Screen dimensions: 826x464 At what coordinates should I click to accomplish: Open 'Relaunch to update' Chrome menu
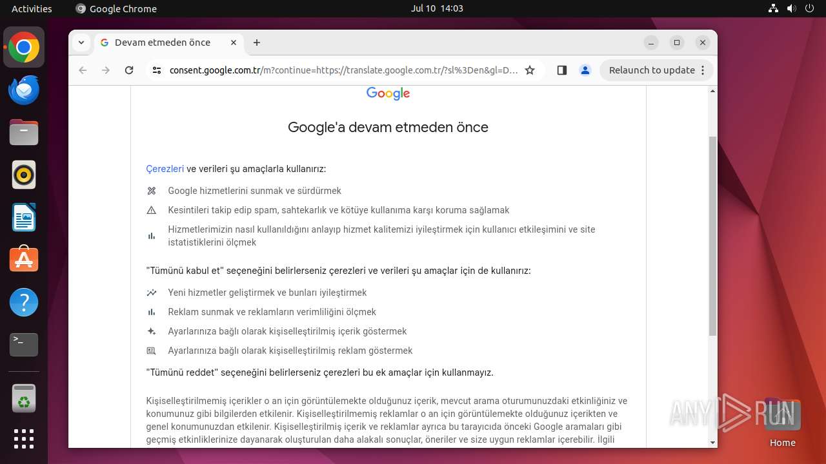(657, 70)
